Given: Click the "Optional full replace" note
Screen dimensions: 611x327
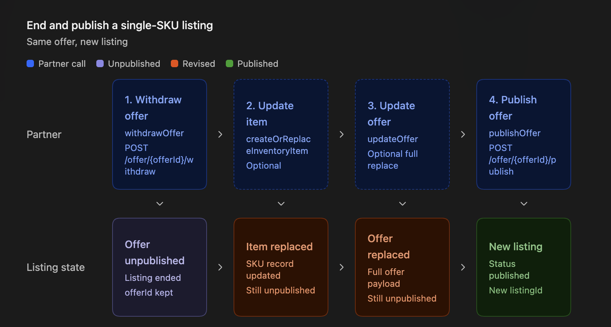Looking at the screenshot, I should pos(393,160).
